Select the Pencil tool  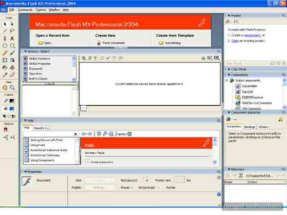point(5,53)
